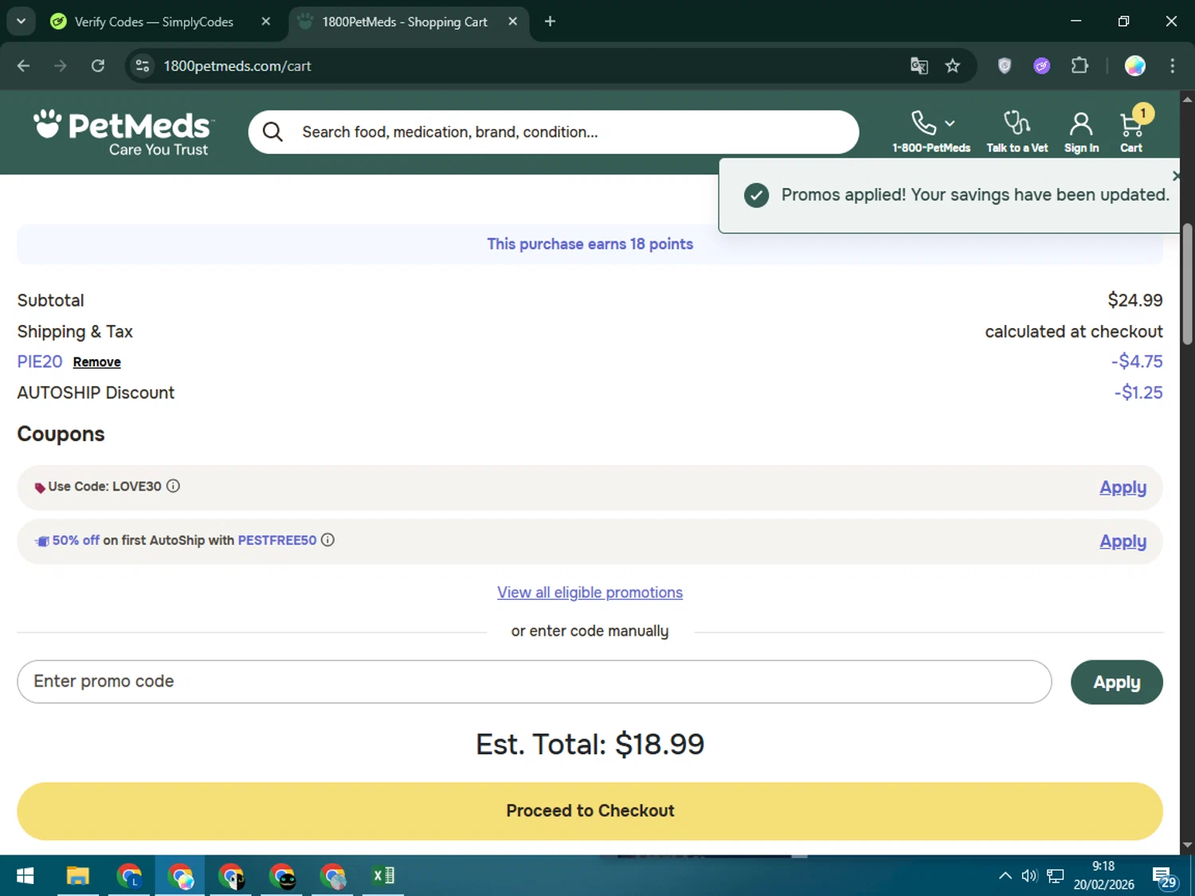Open View all eligible promotions
The width and height of the screenshot is (1195, 896).
590,593
